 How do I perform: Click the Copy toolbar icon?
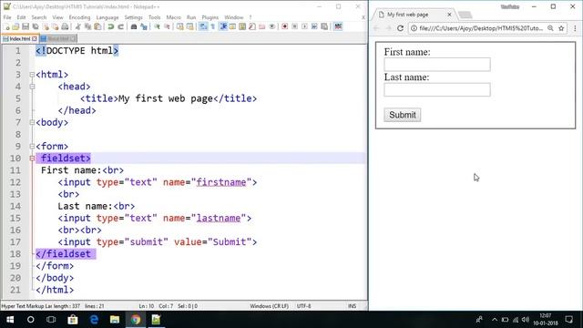coord(87,26)
